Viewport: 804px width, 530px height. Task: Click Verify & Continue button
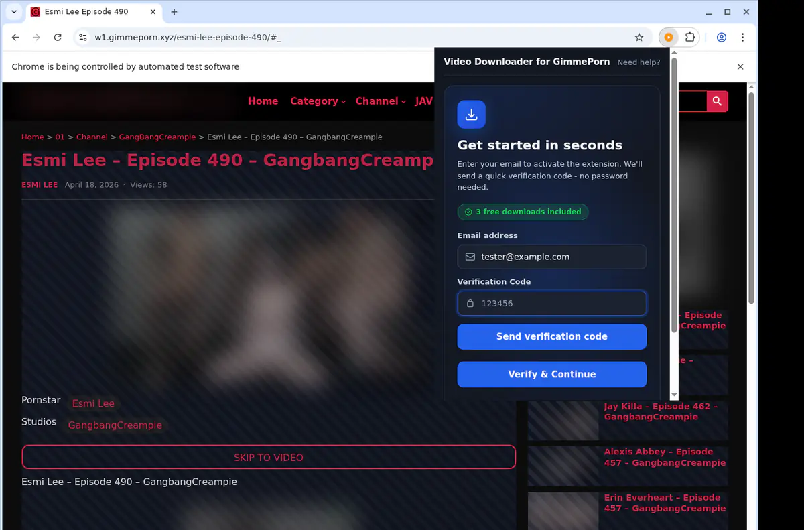[x=552, y=375]
